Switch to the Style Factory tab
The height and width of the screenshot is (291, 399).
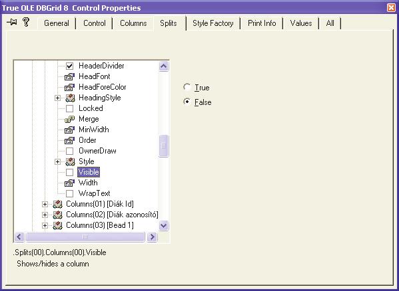(213, 23)
